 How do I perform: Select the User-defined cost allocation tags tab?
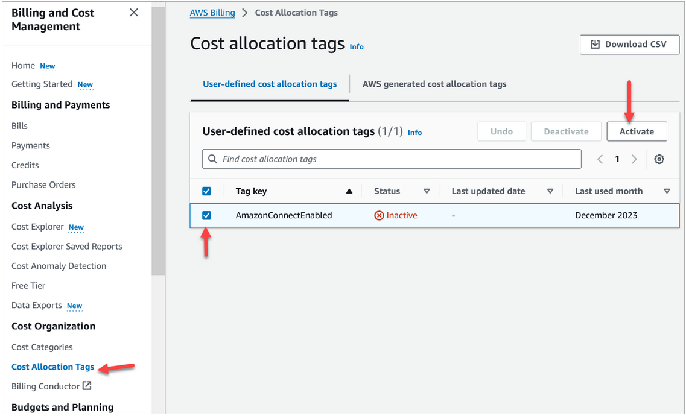(x=269, y=84)
